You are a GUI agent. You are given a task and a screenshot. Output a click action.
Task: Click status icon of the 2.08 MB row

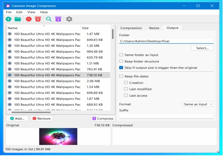(x=10, y=81)
